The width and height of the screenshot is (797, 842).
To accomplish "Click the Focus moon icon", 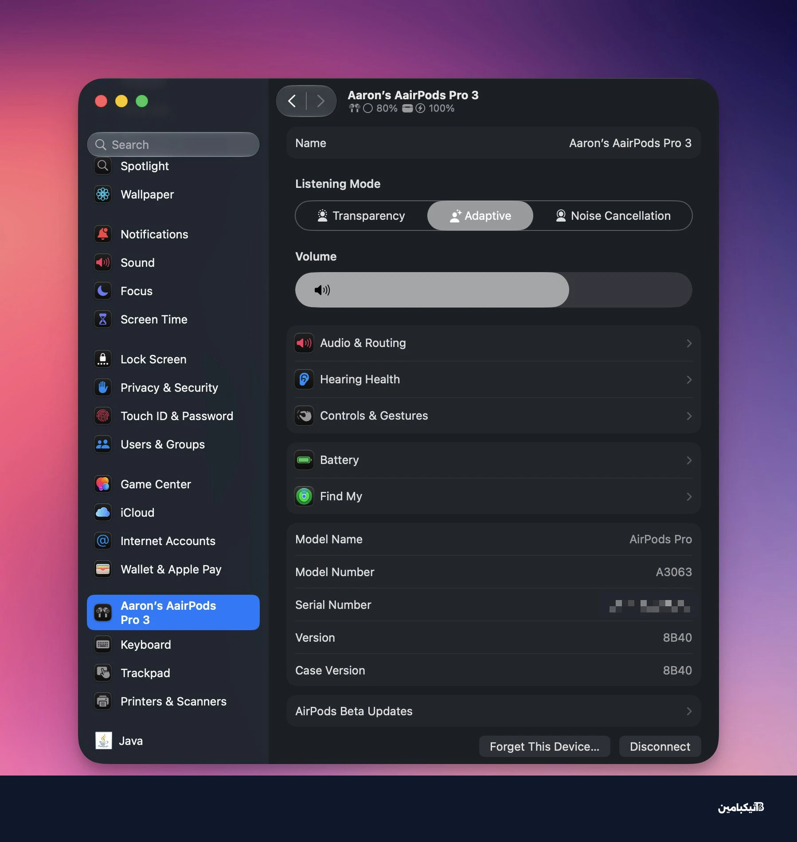I will (103, 291).
